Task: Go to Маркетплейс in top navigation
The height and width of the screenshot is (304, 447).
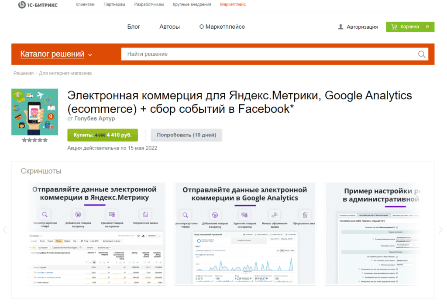Action: click(x=233, y=4)
